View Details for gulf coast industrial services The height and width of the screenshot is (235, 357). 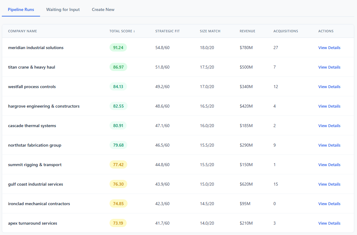(329, 184)
